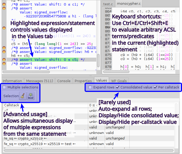Screen dimensions: 182x154
Task: Click the Values table horizontal scrollbar
Action: [x=89, y=151]
